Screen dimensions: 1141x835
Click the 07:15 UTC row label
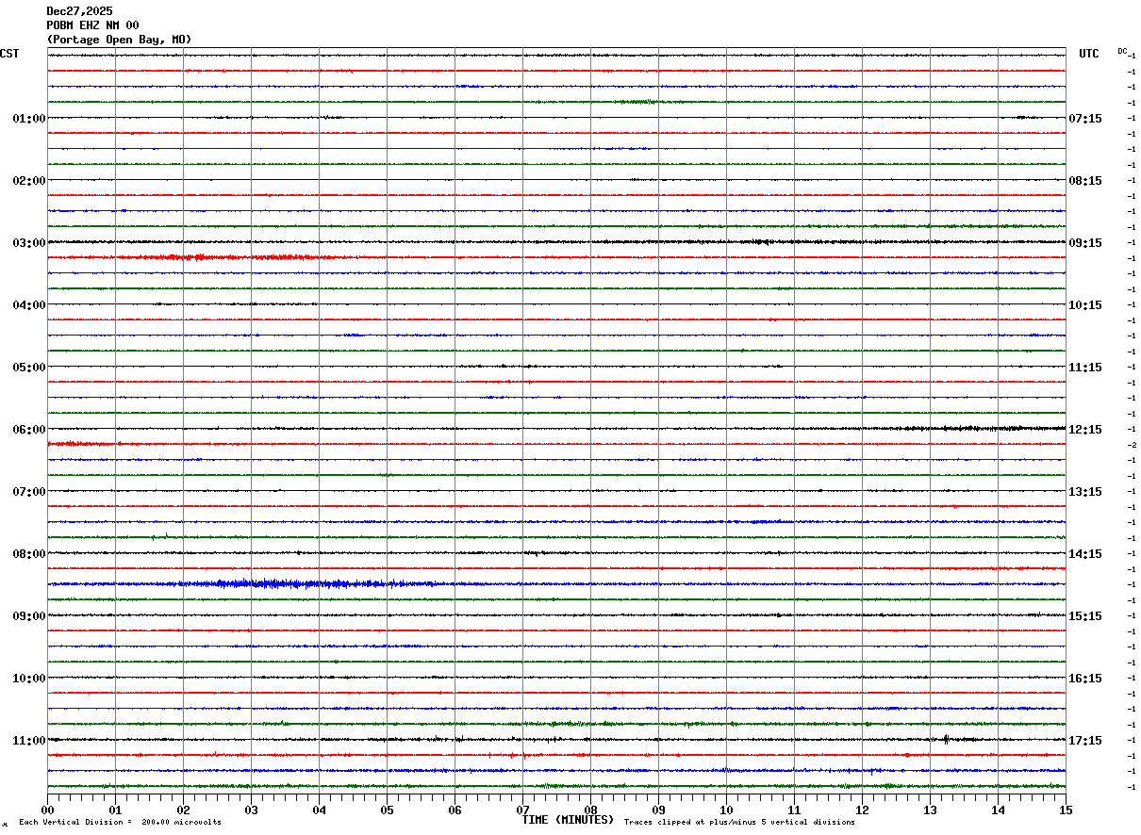coord(1085,119)
